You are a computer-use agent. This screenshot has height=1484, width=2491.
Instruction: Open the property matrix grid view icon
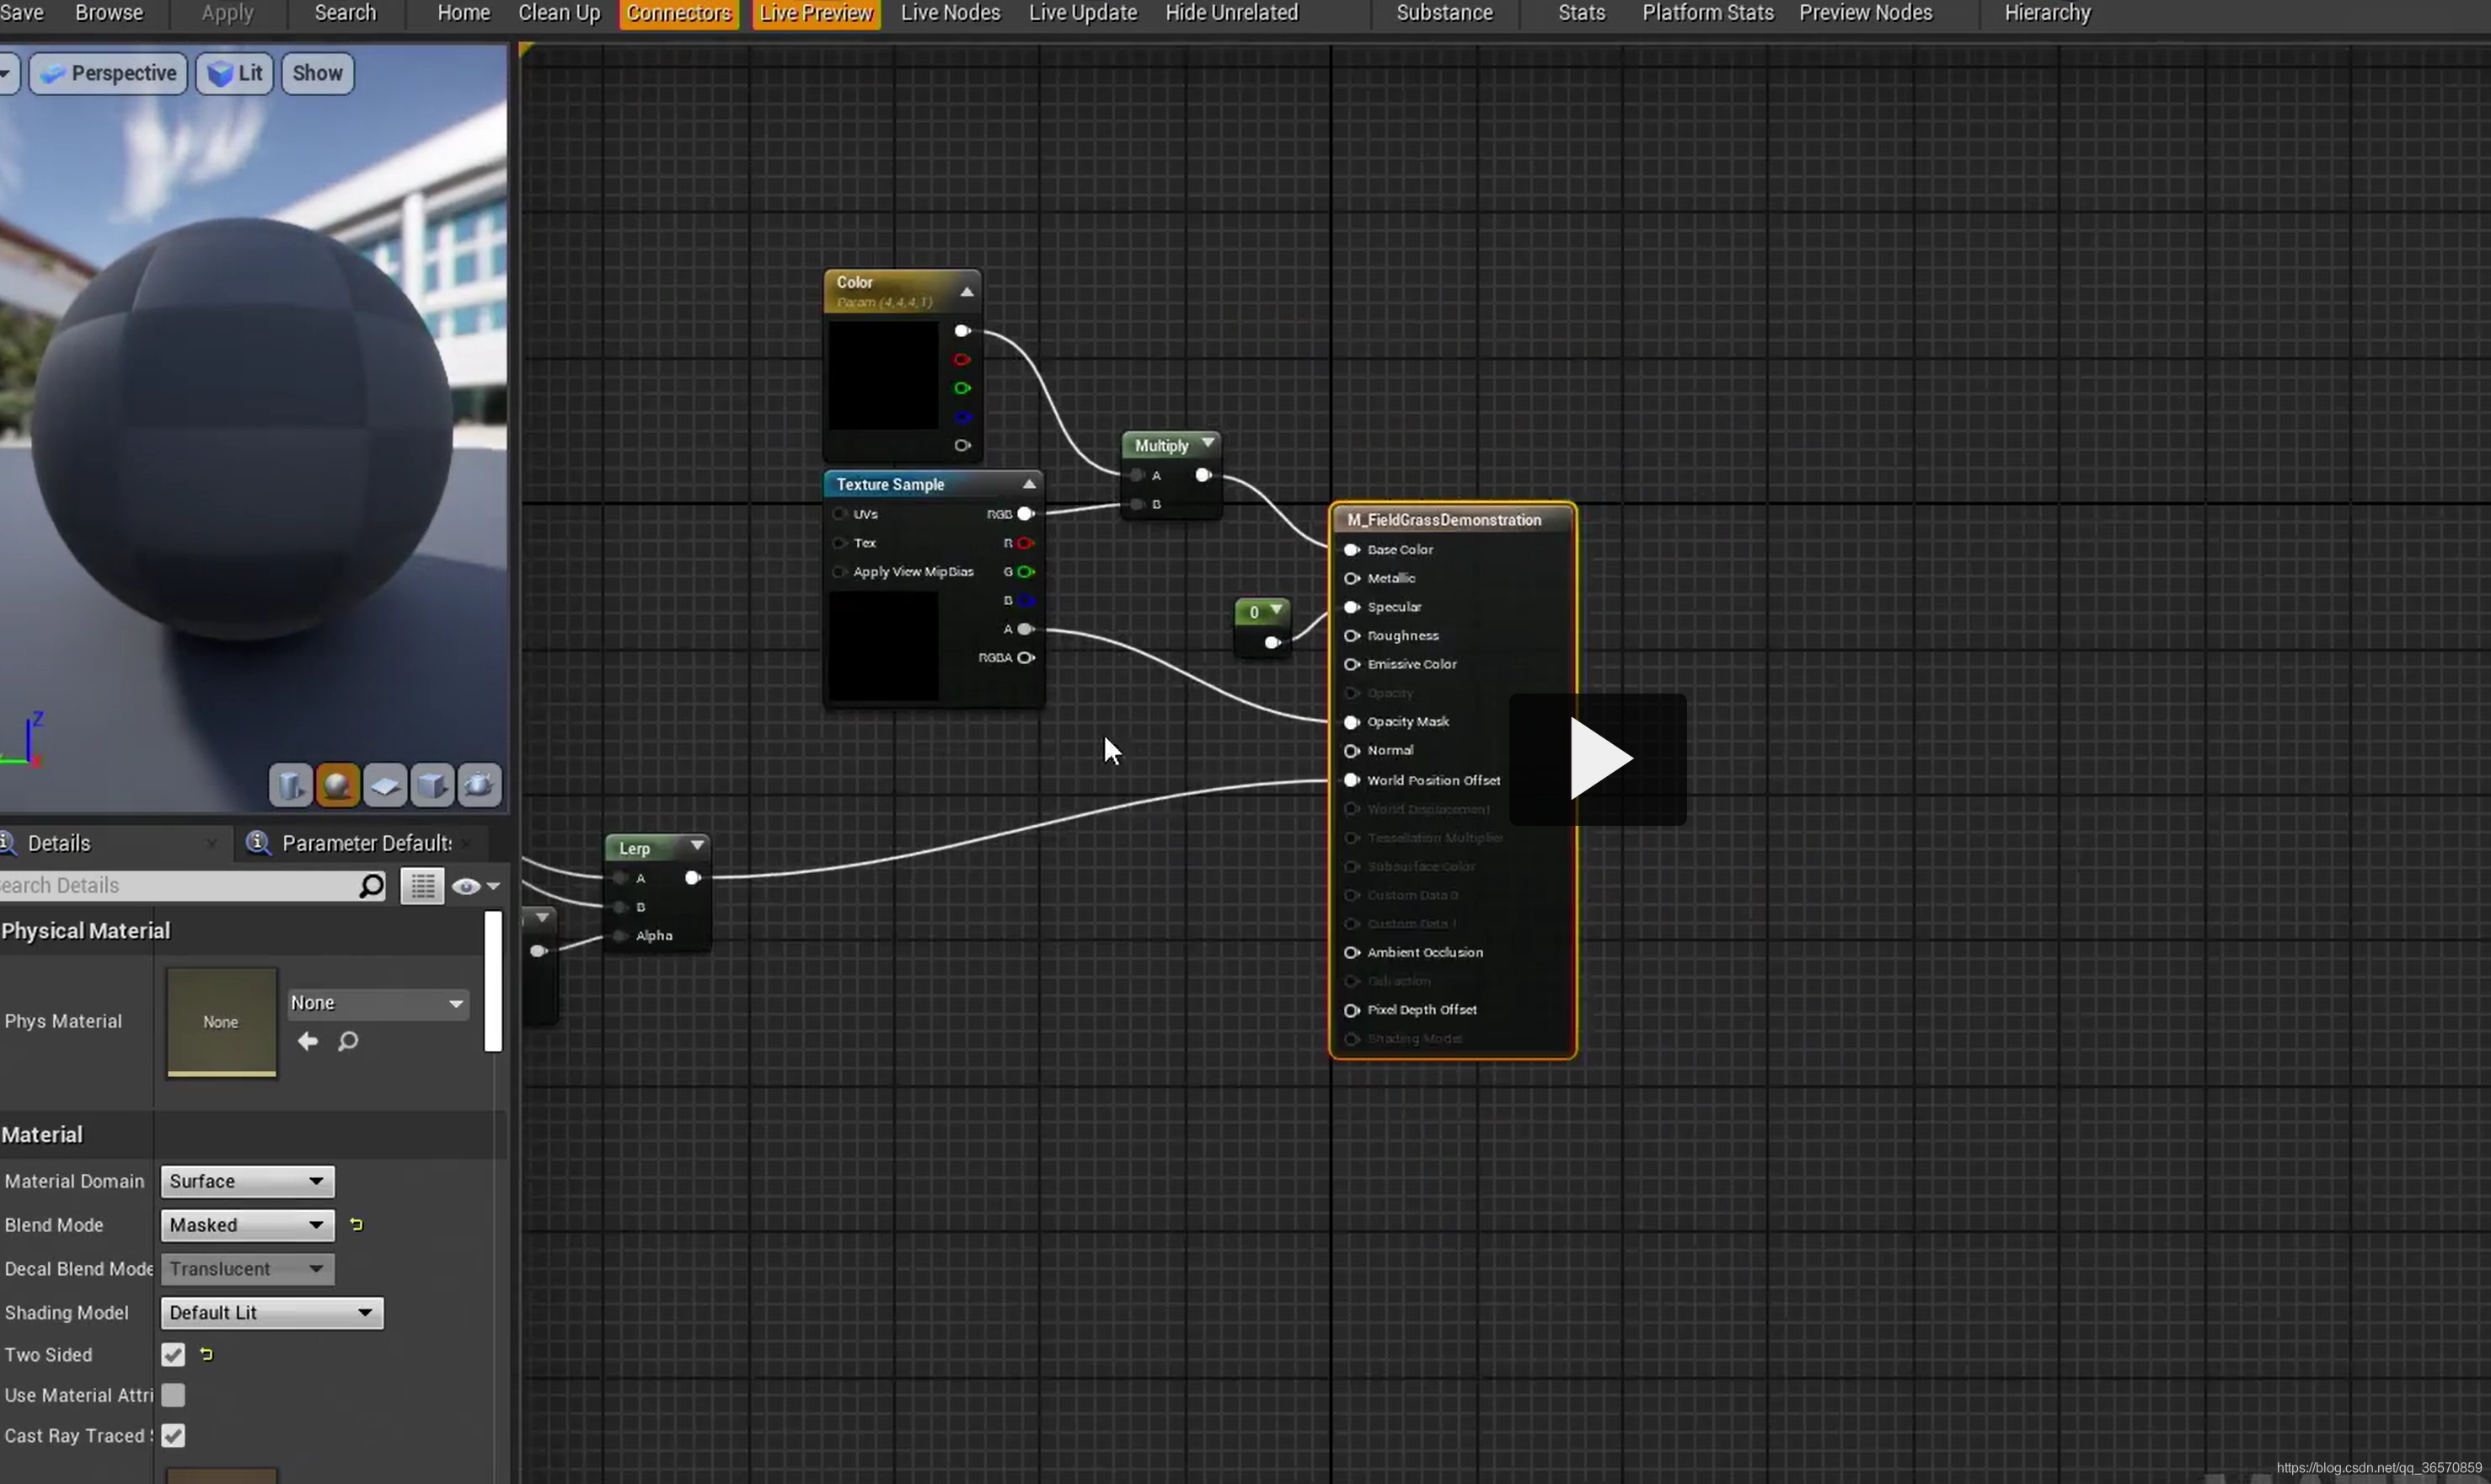(x=422, y=886)
